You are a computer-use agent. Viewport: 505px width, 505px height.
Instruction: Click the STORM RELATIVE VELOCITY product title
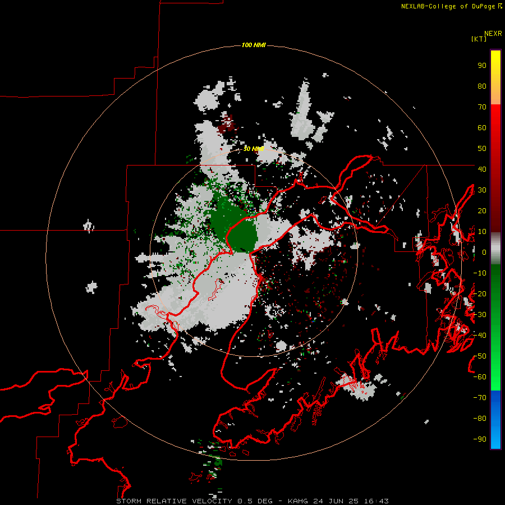(174, 501)
